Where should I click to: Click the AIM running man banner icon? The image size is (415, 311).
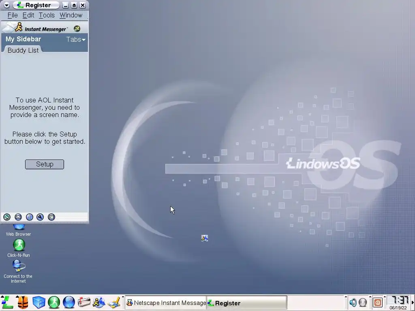[x=19, y=27]
